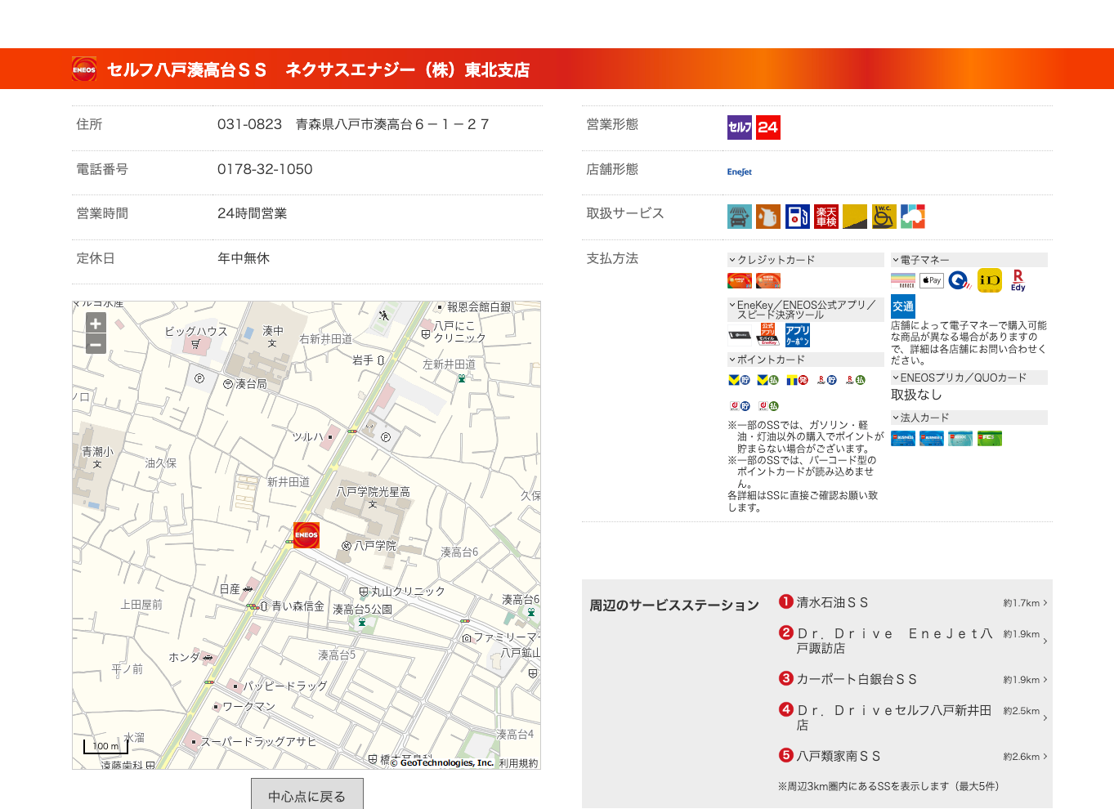Collapse the ポイントカード section

[806, 360]
